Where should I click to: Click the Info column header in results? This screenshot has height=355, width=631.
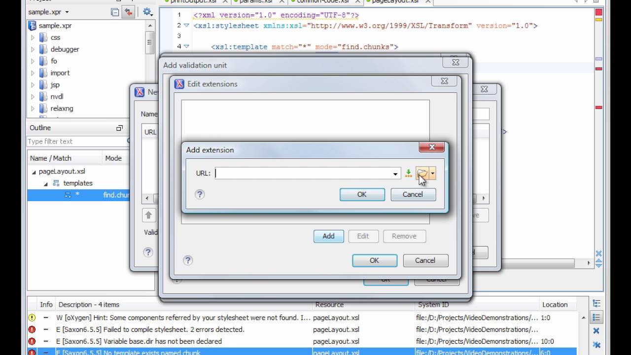click(46, 305)
